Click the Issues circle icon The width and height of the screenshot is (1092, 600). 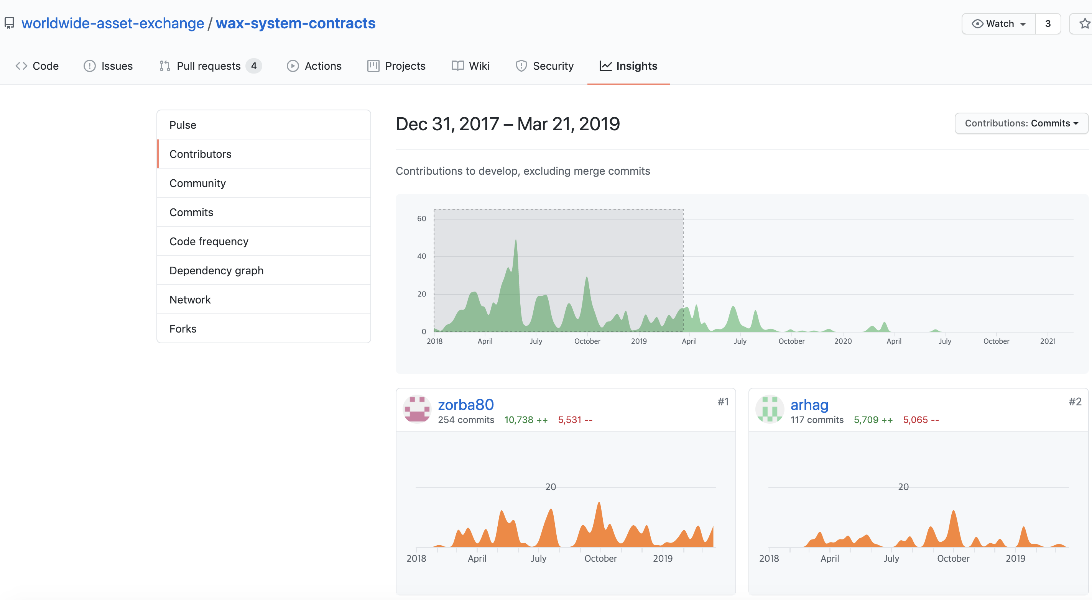tap(89, 66)
